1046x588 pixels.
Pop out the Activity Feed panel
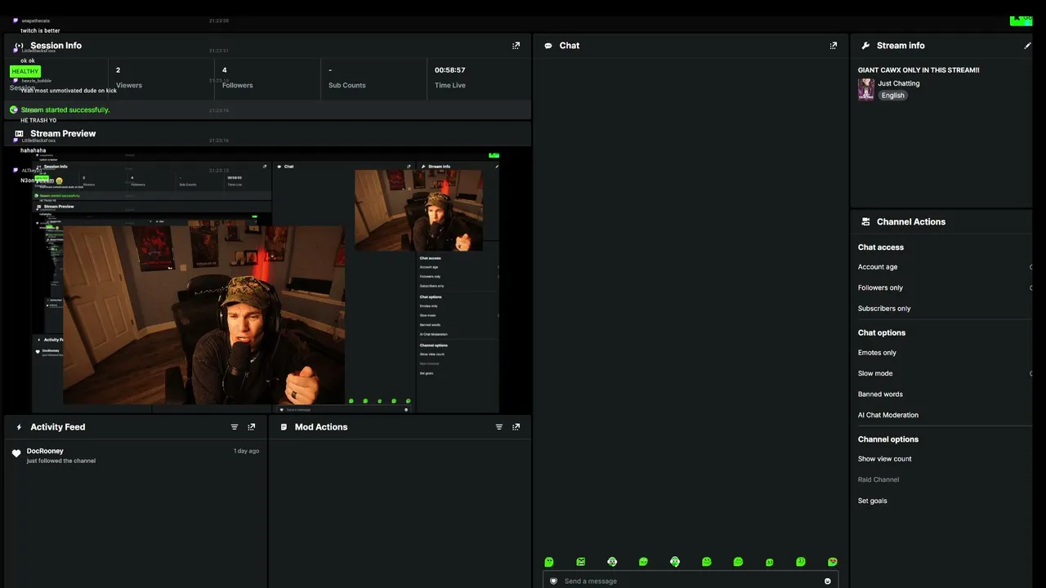pos(252,427)
